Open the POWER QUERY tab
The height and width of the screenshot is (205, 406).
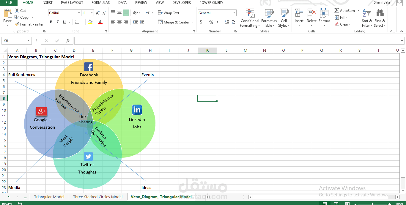coord(211,3)
